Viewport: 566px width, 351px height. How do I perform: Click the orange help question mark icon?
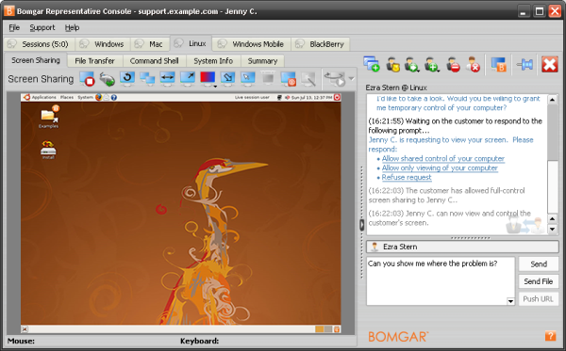pos(550,336)
